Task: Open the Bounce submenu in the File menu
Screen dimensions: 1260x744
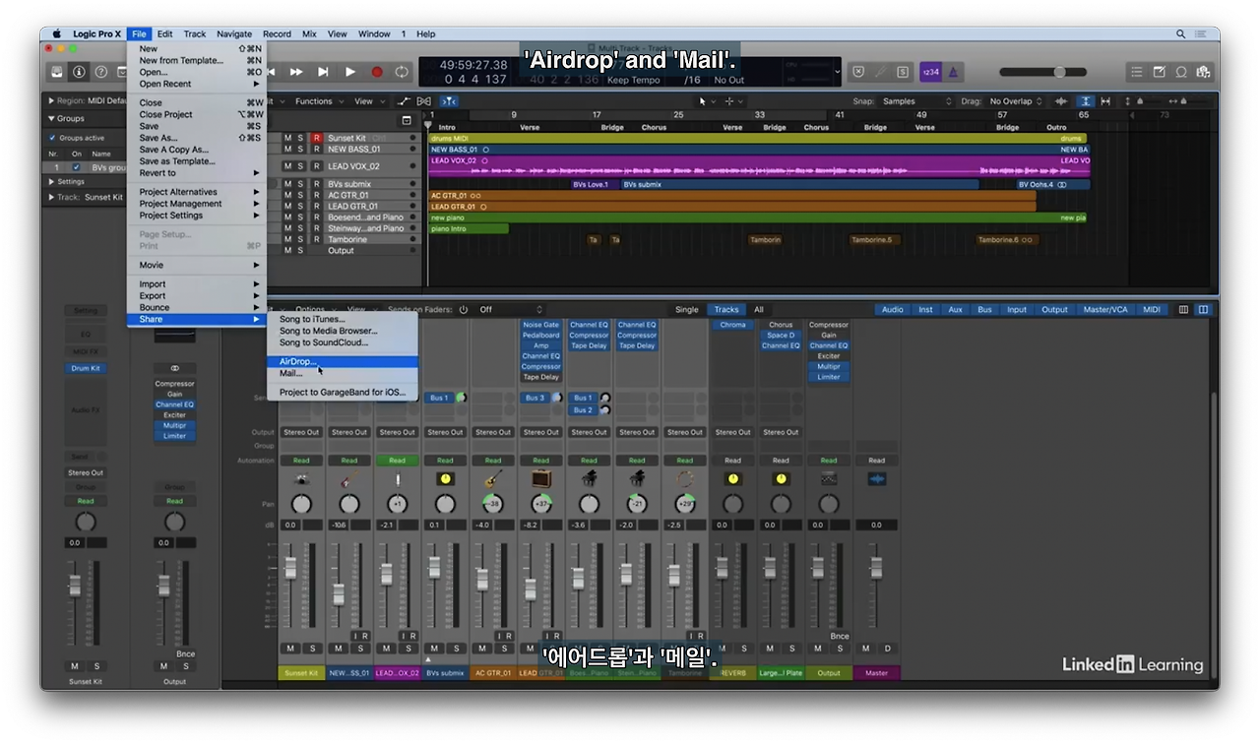Action: click(x=197, y=307)
